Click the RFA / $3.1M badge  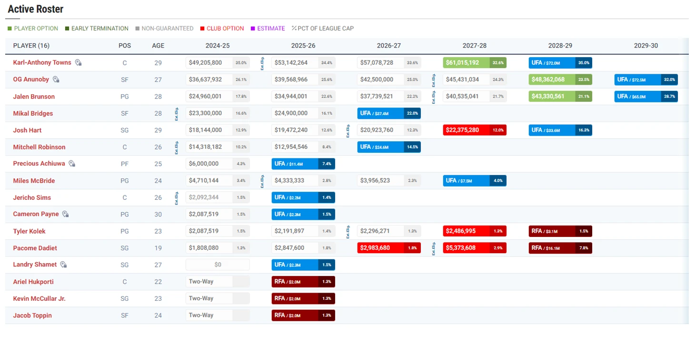560,231
